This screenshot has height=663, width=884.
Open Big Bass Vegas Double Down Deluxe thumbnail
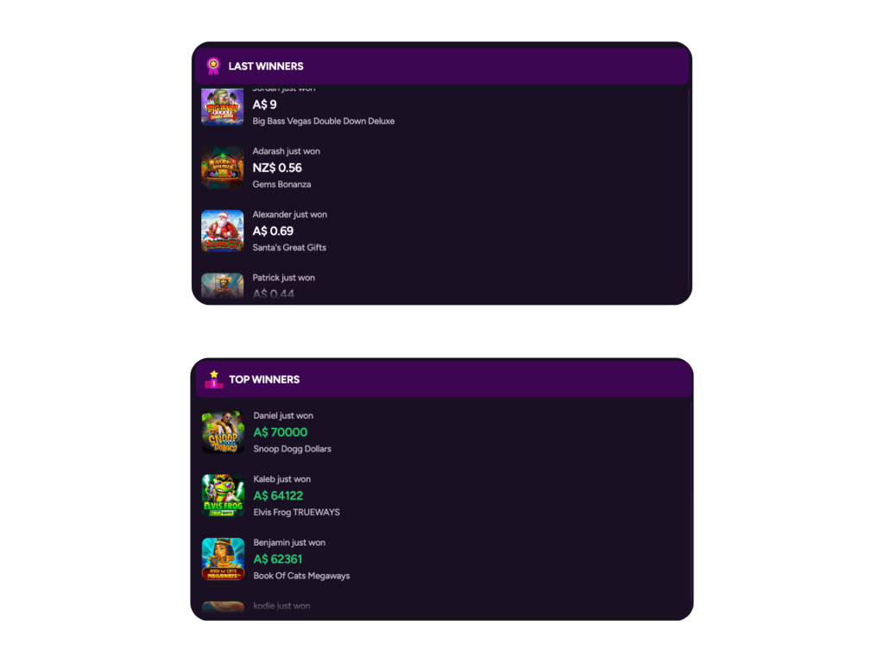pyautogui.click(x=223, y=105)
